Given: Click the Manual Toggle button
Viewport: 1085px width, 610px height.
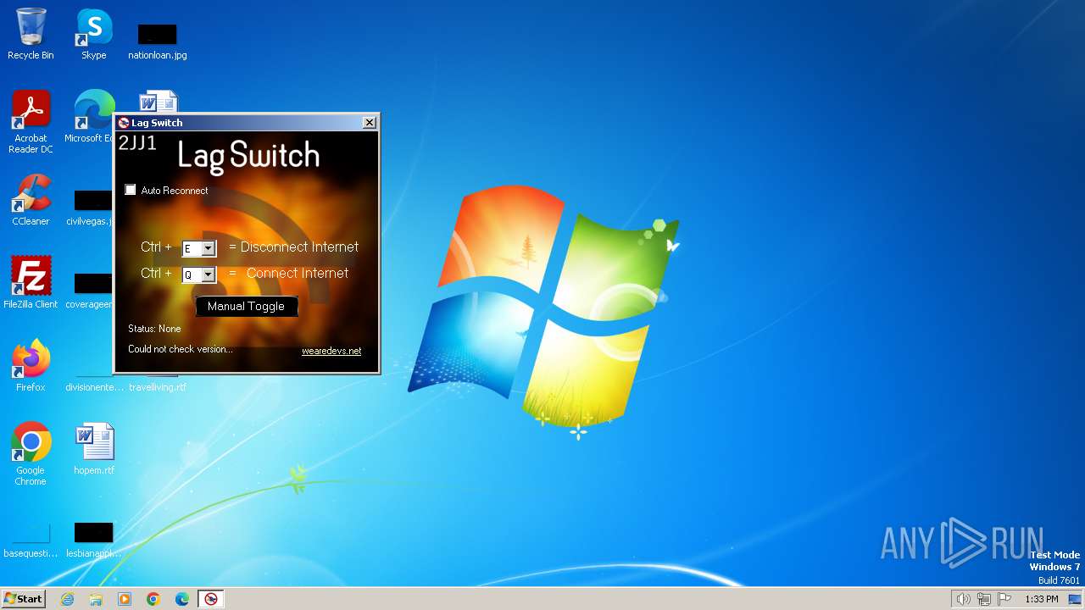Looking at the screenshot, I should pos(246,306).
